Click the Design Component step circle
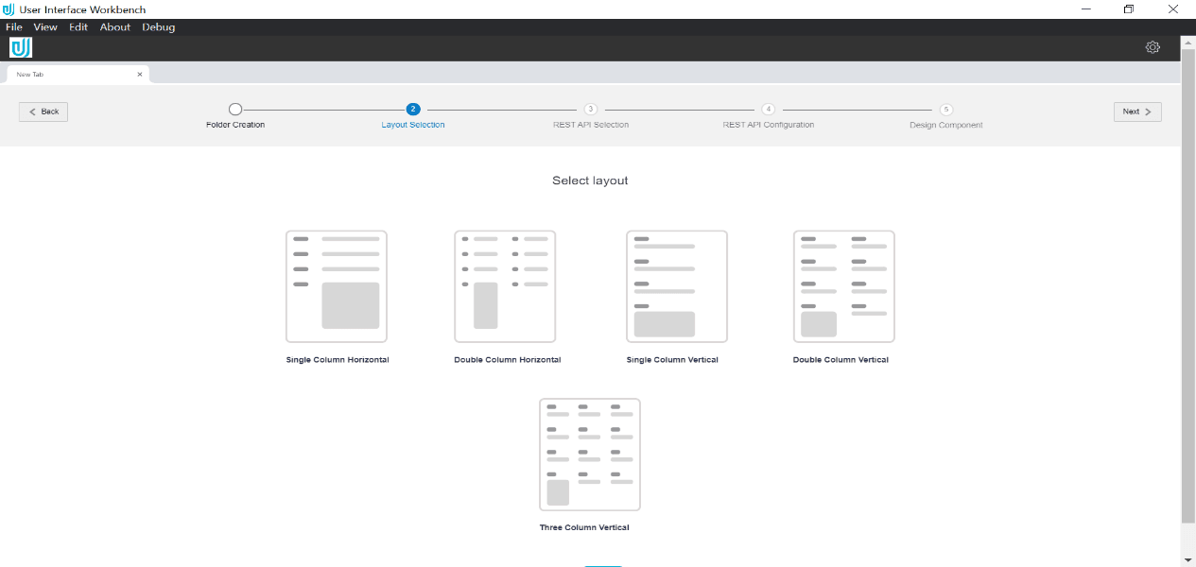This screenshot has width=1196, height=567. click(945, 109)
